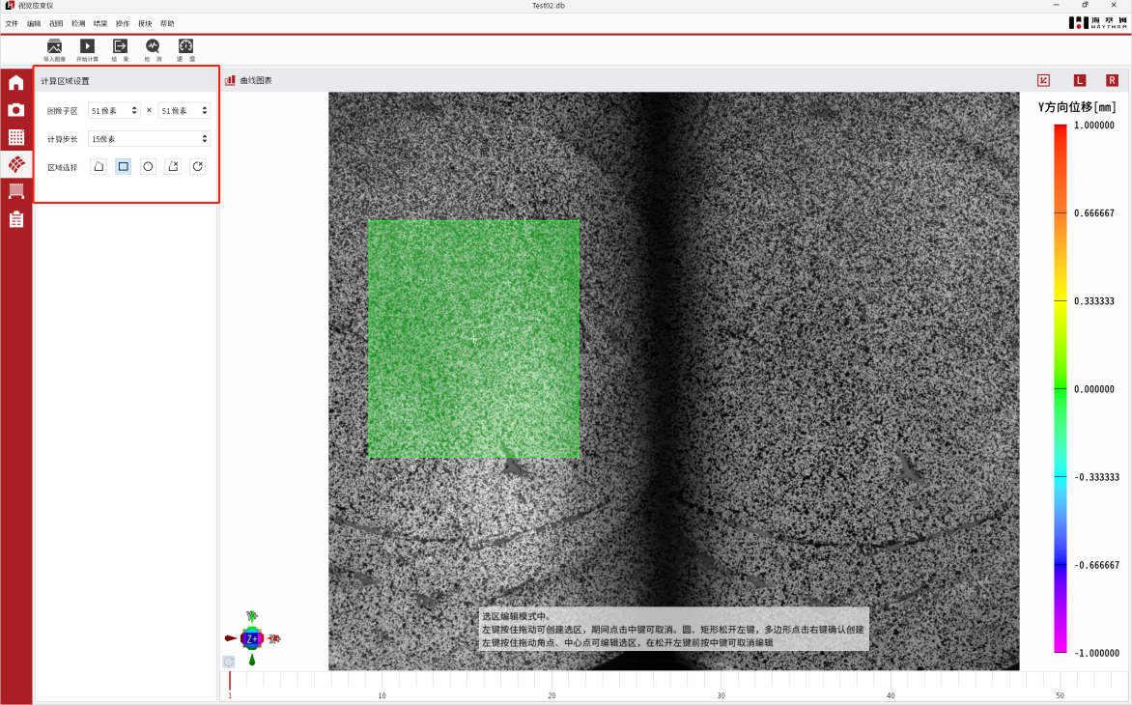The height and width of the screenshot is (705, 1132).
Task: Open the 文件 menu
Action: pos(12,23)
